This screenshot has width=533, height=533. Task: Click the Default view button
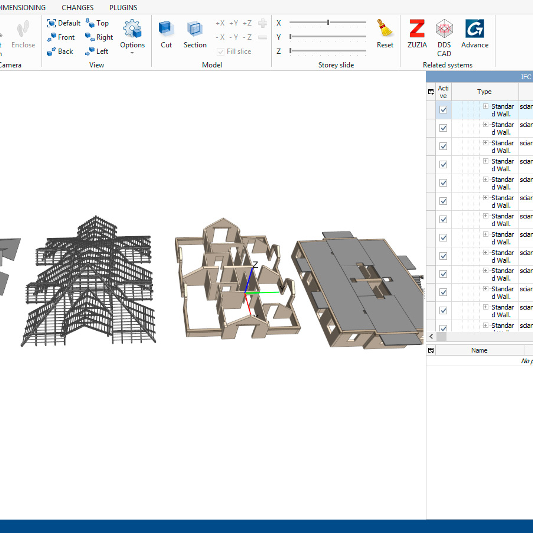point(64,23)
